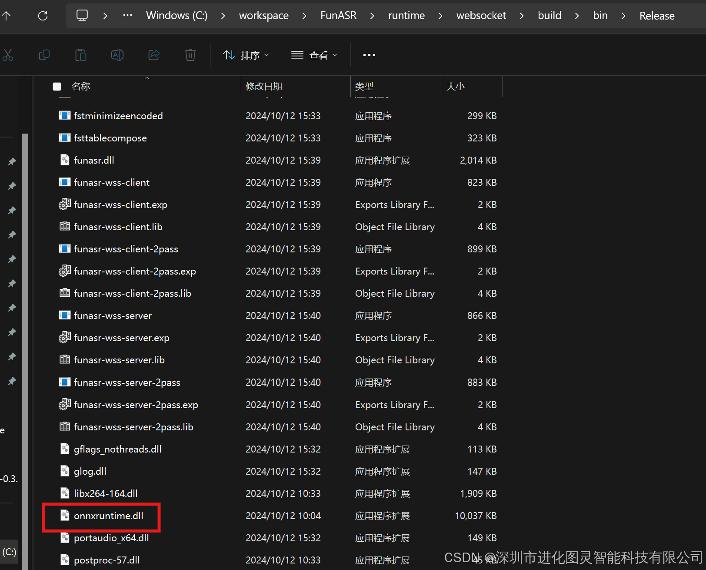Select the funasr-wss-client.exp file icon
The image size is (706, 570).
coord(65,204)
